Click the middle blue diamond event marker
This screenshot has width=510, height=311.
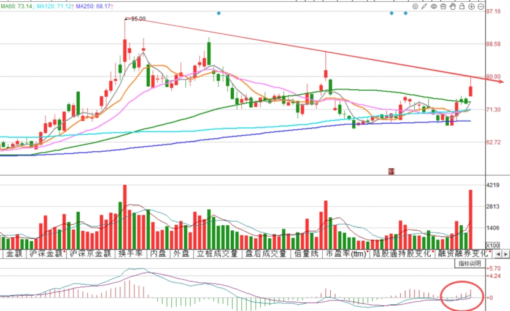(x=392, y=13)
